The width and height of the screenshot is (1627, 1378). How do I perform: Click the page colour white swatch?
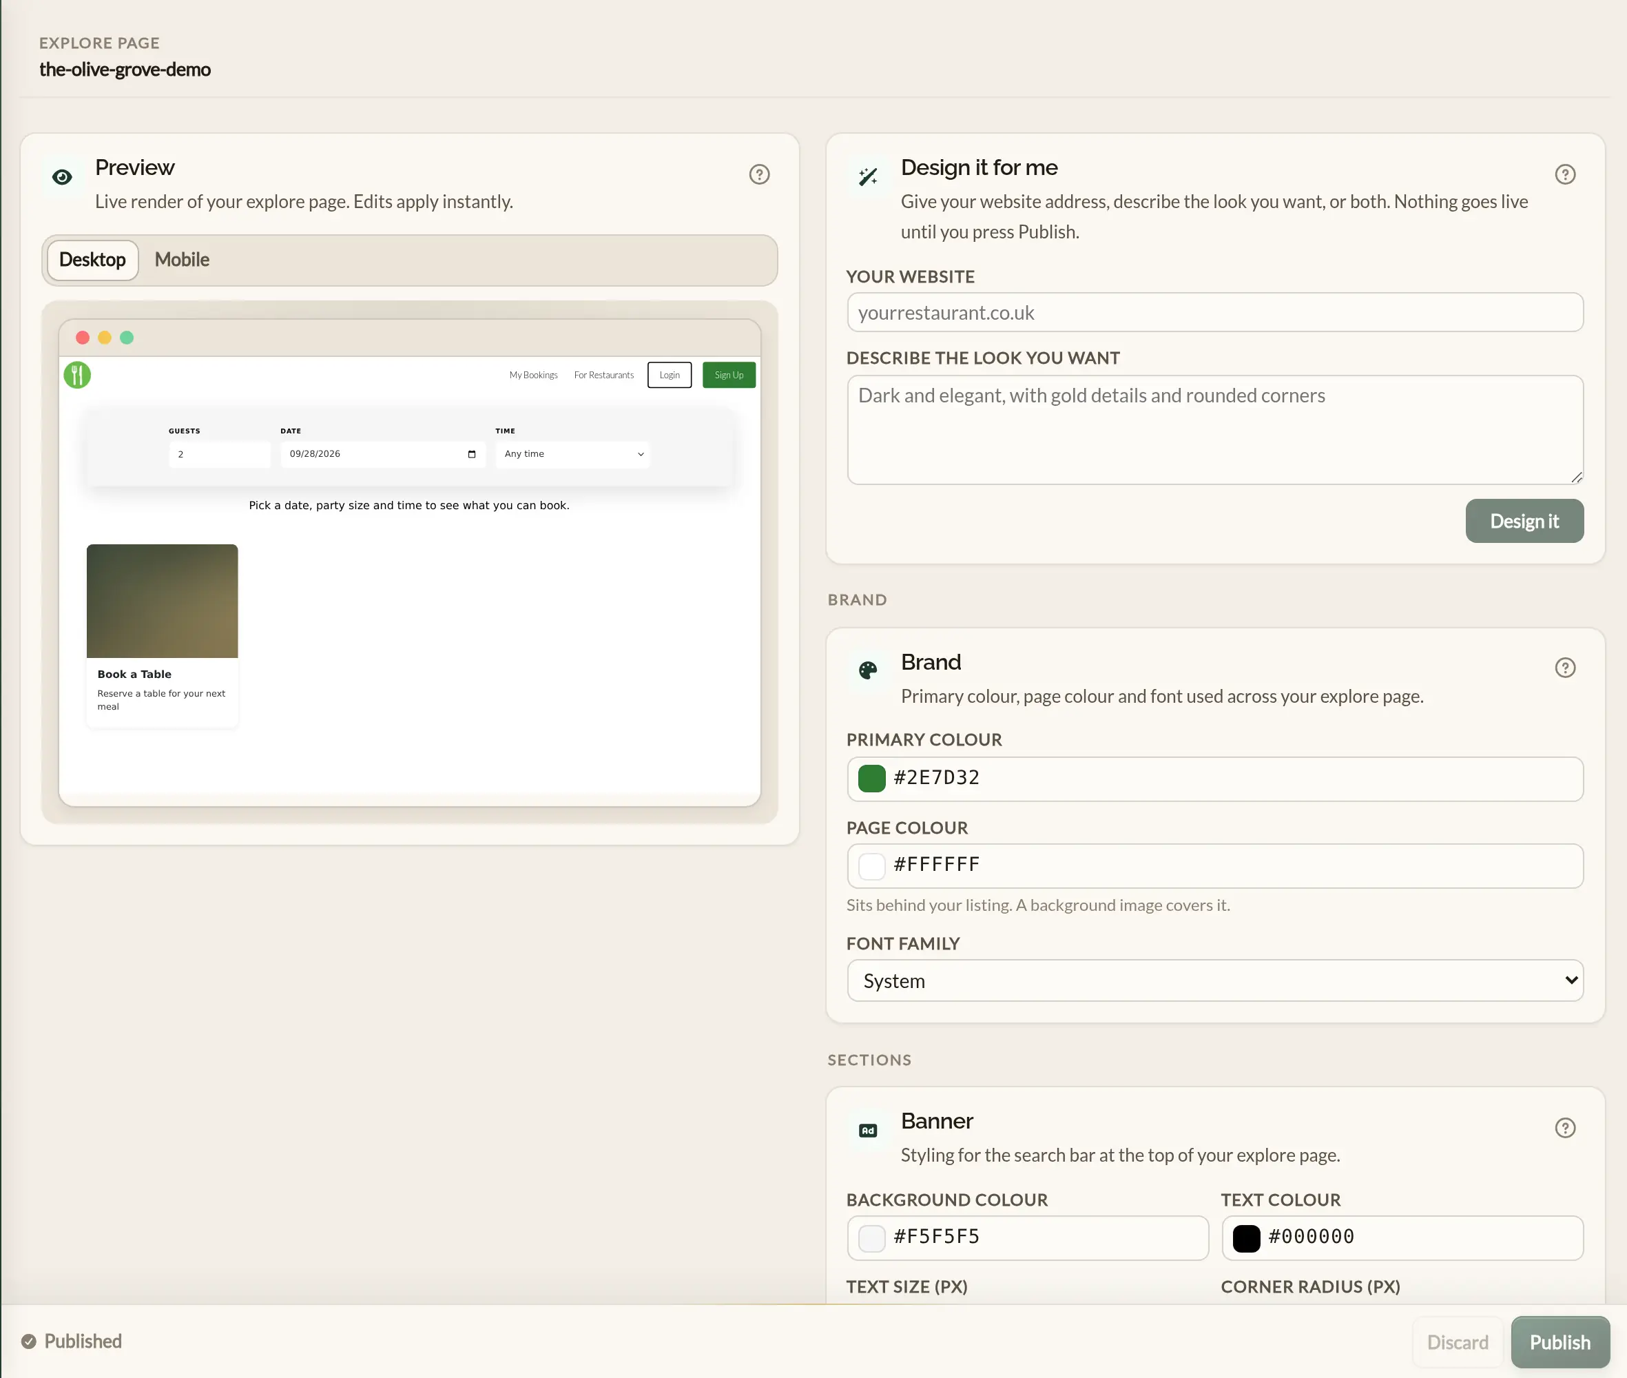tap(871, 865)
